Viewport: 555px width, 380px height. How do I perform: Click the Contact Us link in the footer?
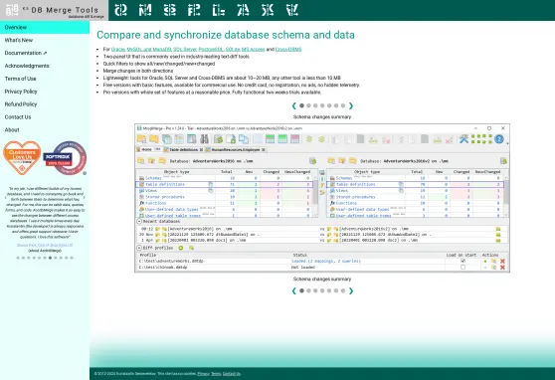(x=232, y=374)
